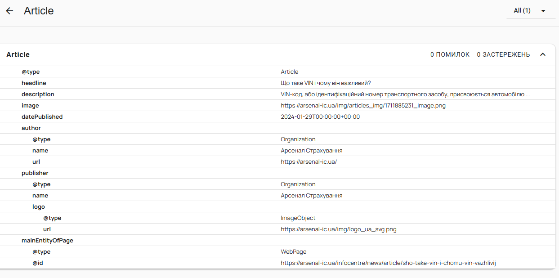This screenshot has height=278, width=559.
Task: Click the author url https://arsenal-ic.ua/ value
Action: click(x=309, y=162)
